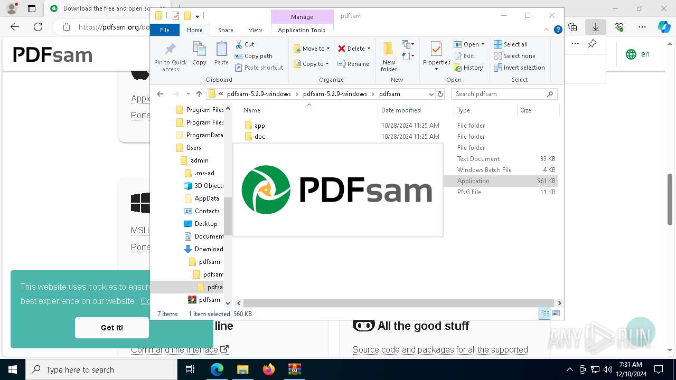Click Type here to search box
This screenshot has width=676, height=380.
point(101,369)
